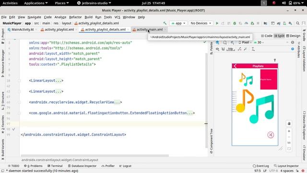This screenshot has width=307, height=173.
Task: Switch editor to Split view
Action: (x=279, y=36)
